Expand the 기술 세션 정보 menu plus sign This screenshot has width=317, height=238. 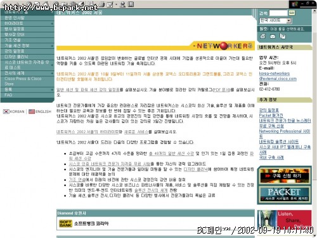(52, 46)
